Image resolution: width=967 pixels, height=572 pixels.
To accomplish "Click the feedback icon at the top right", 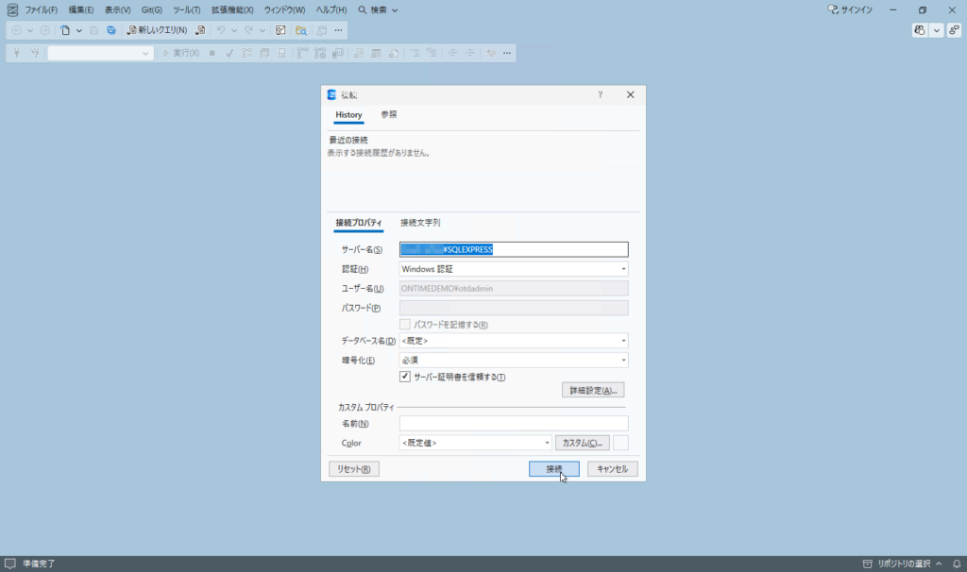I will 954,30.
